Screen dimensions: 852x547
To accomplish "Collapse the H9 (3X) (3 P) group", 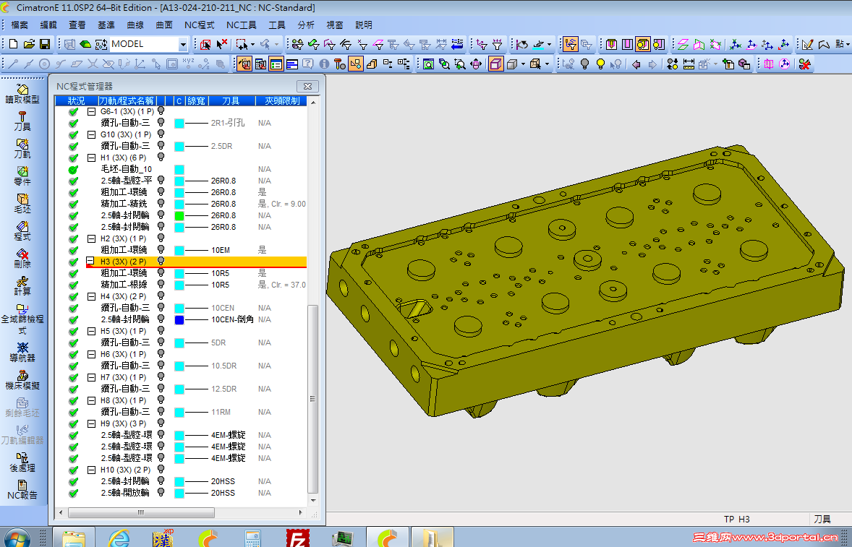I will (x=91, y=423).
